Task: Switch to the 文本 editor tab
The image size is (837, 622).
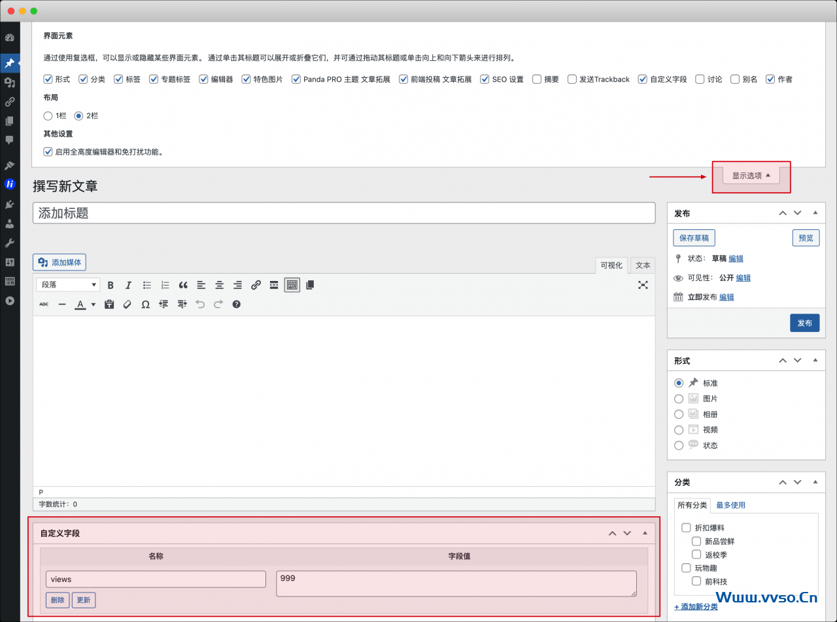Action: coord(643,265)
